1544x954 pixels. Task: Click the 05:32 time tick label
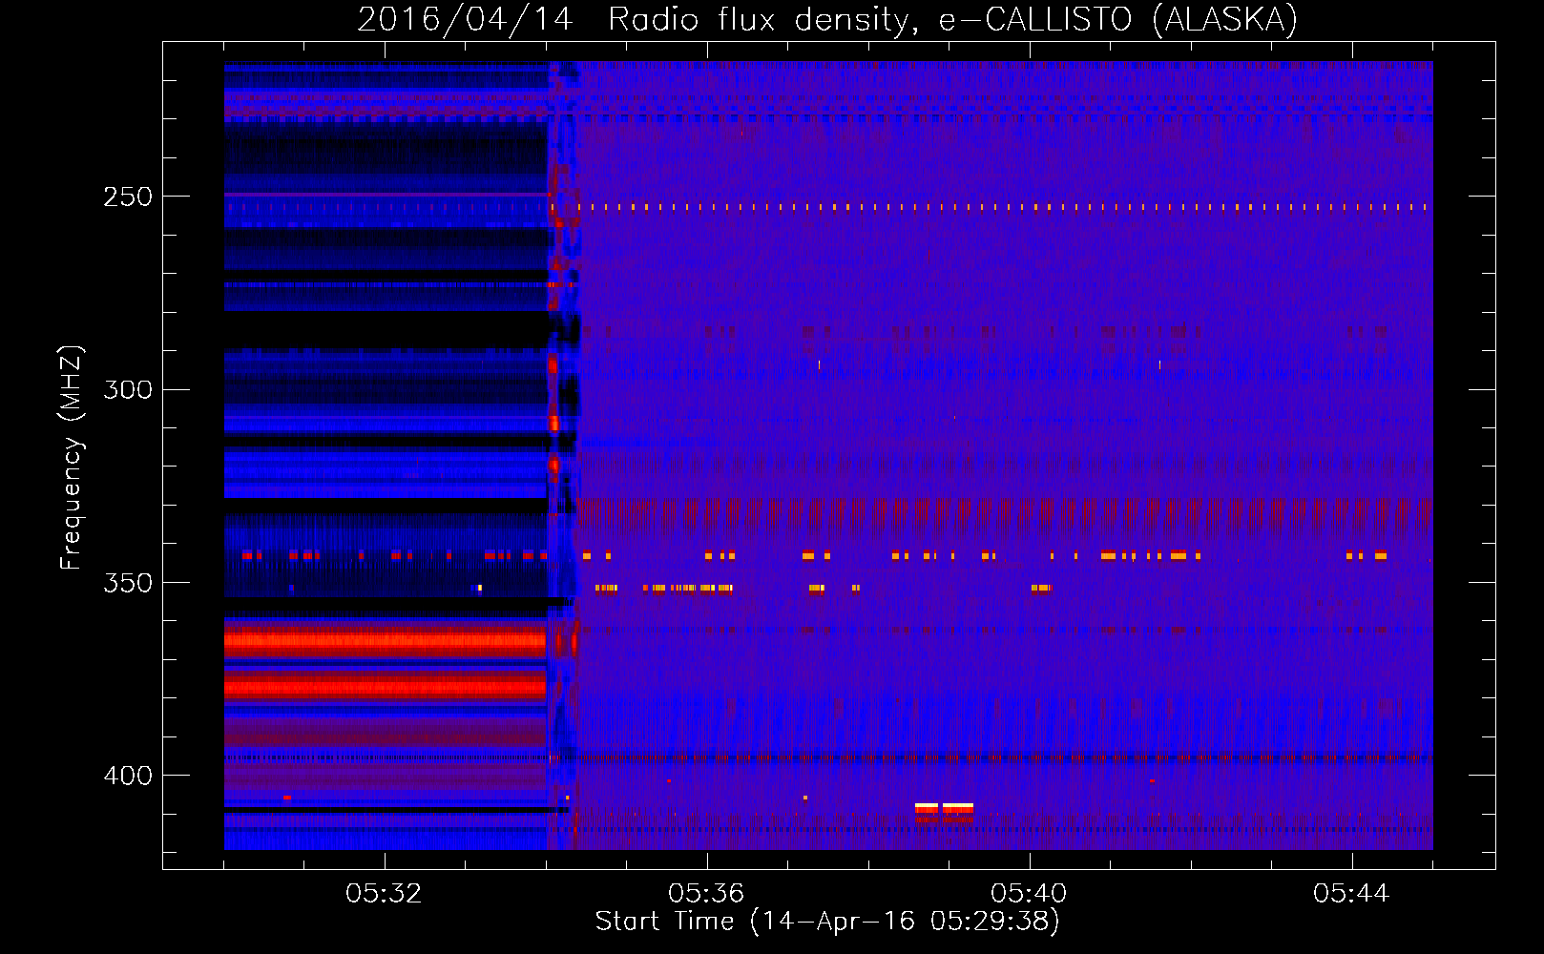384,893
